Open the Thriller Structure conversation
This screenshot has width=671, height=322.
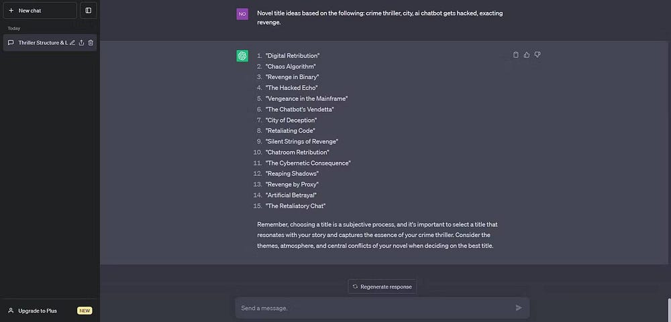click(40, 43)
